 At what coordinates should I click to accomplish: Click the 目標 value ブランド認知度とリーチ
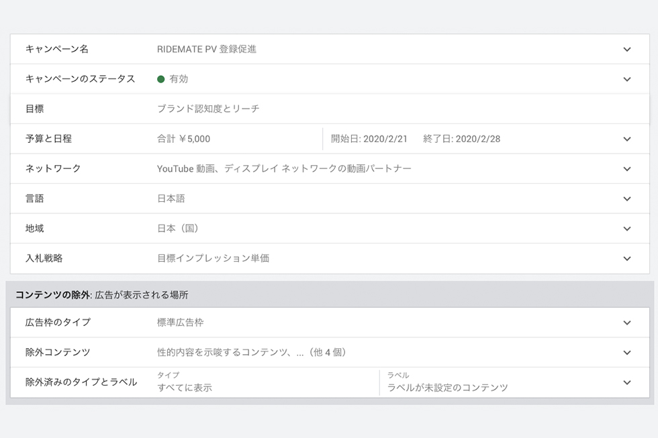[208, 109]
